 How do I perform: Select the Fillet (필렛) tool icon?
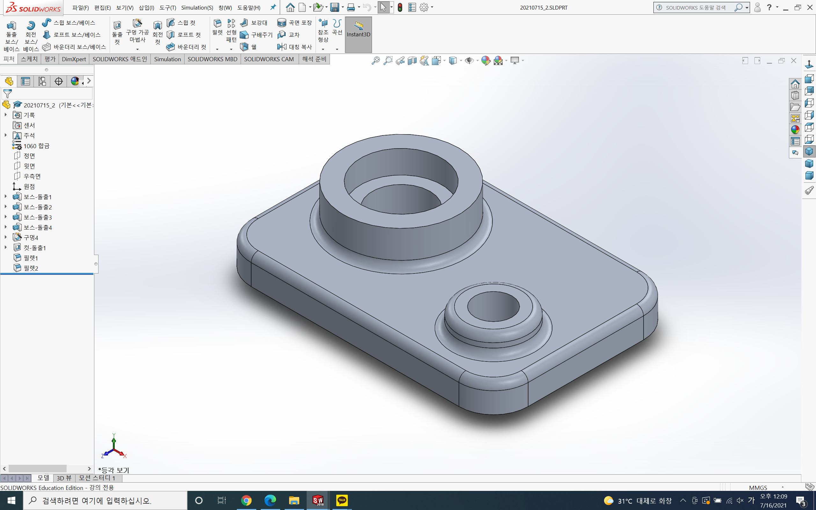217,24
